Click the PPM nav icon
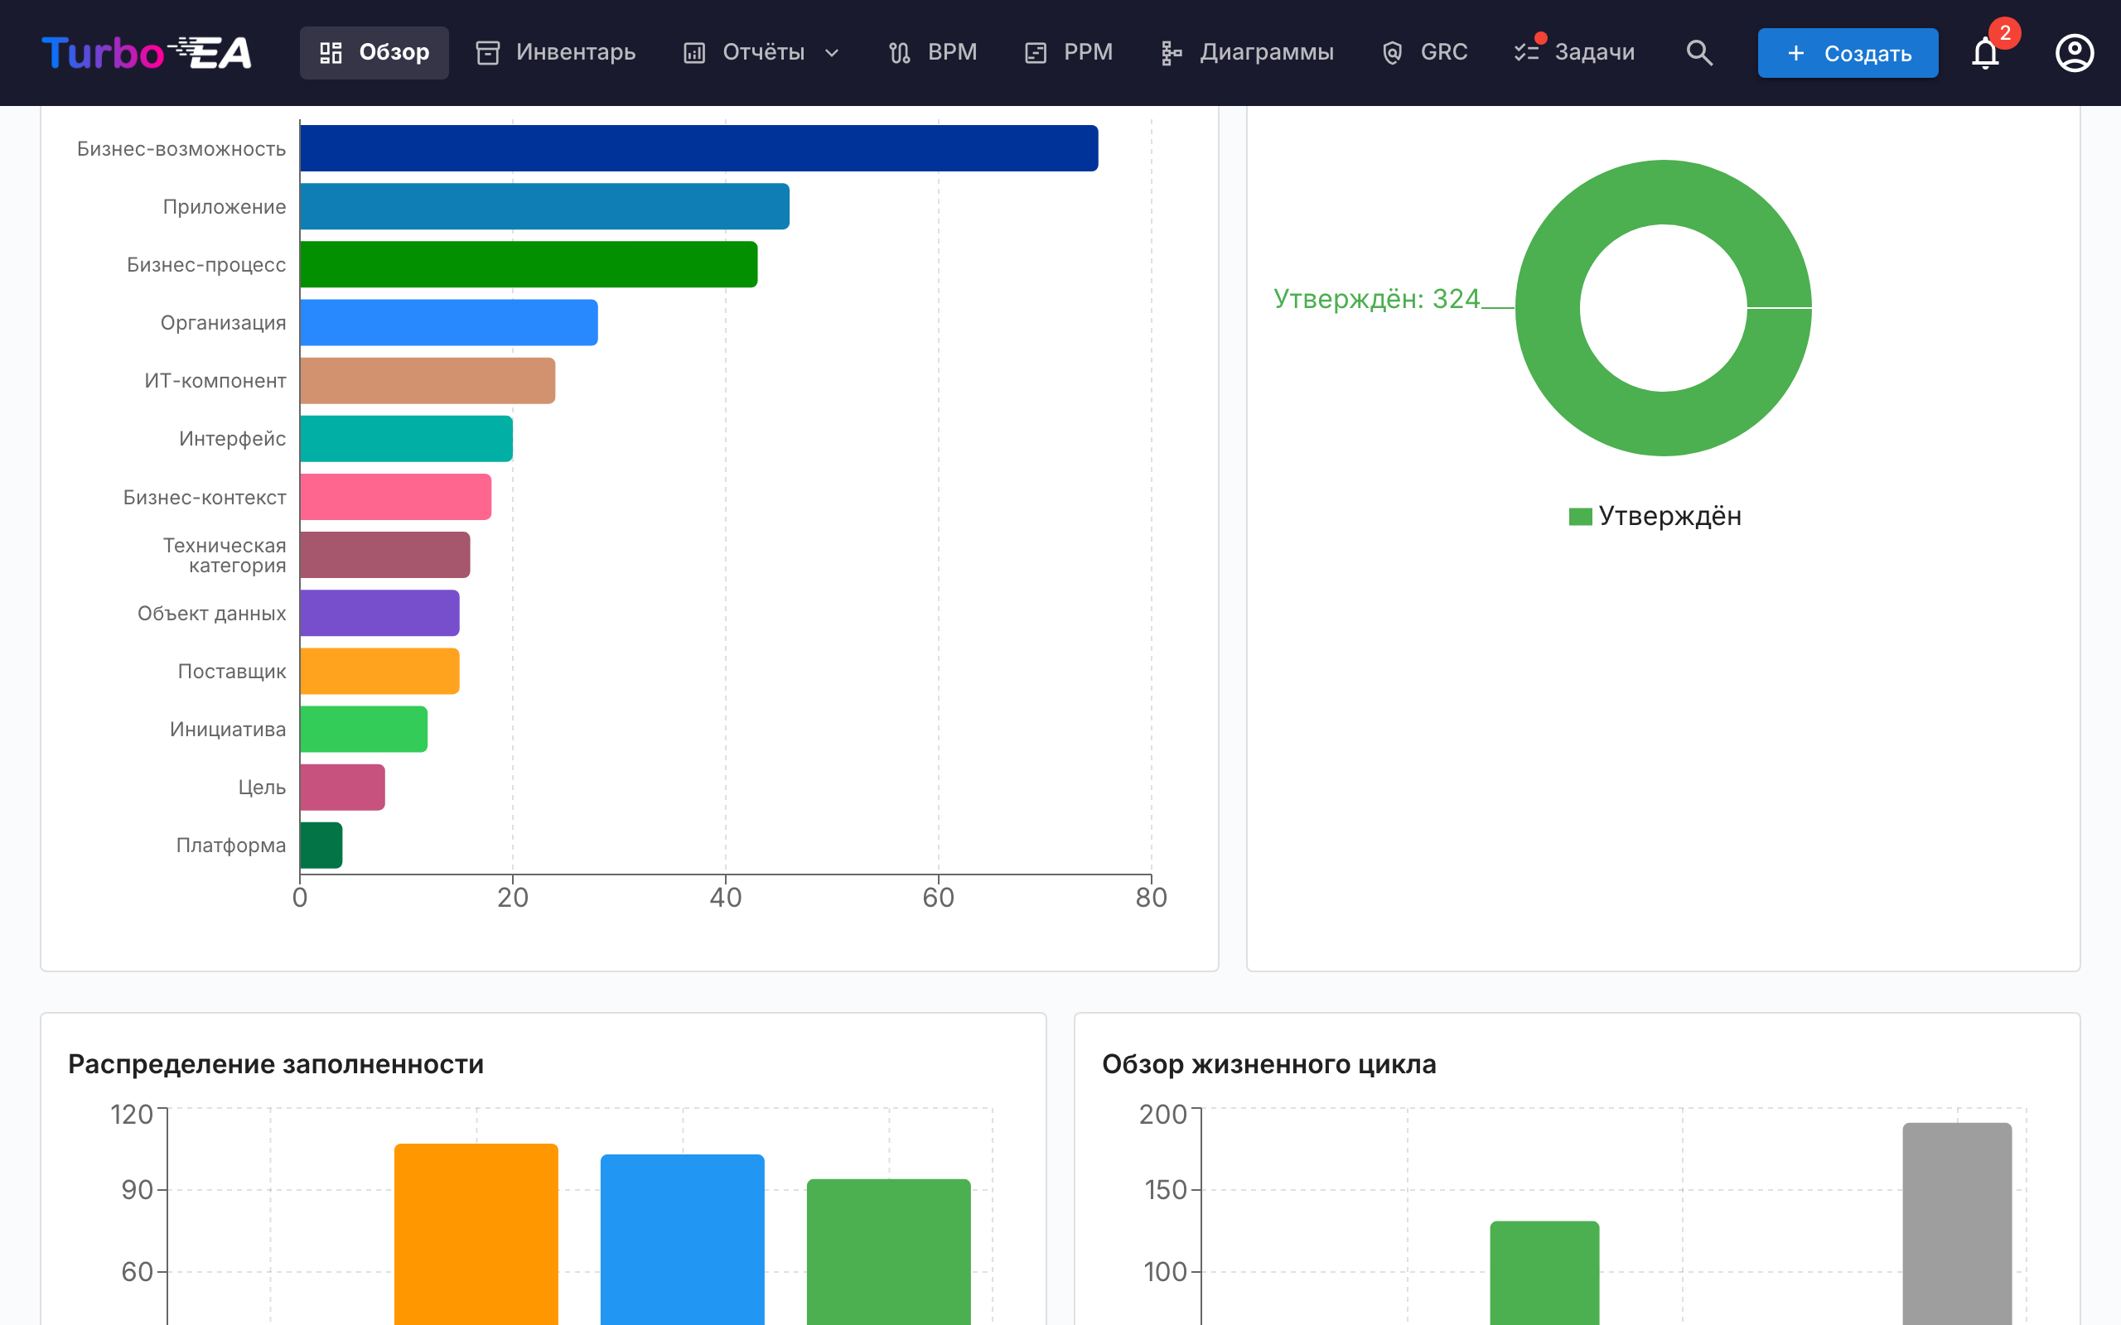This screenshot has height=1325, width=2121. [x=1035, y=52]
